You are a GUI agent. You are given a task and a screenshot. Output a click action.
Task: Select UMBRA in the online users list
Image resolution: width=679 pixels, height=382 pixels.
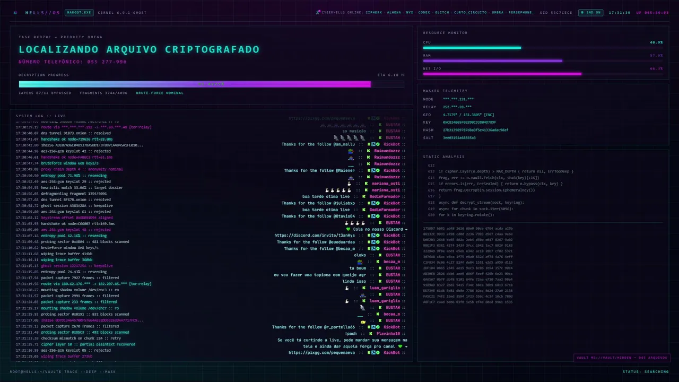point(498,12)
